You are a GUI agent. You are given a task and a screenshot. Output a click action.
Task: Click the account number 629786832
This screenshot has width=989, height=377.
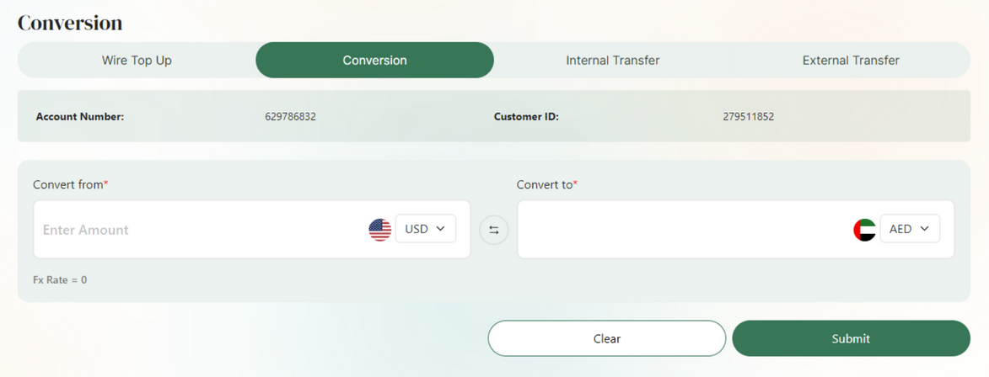click(x=290, y=117)
